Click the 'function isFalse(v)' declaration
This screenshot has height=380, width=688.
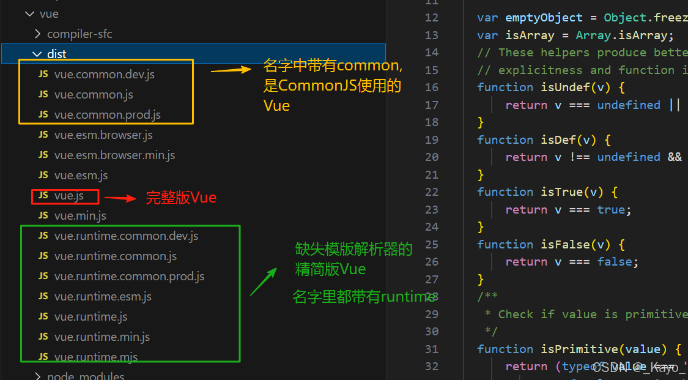[550, 244]
